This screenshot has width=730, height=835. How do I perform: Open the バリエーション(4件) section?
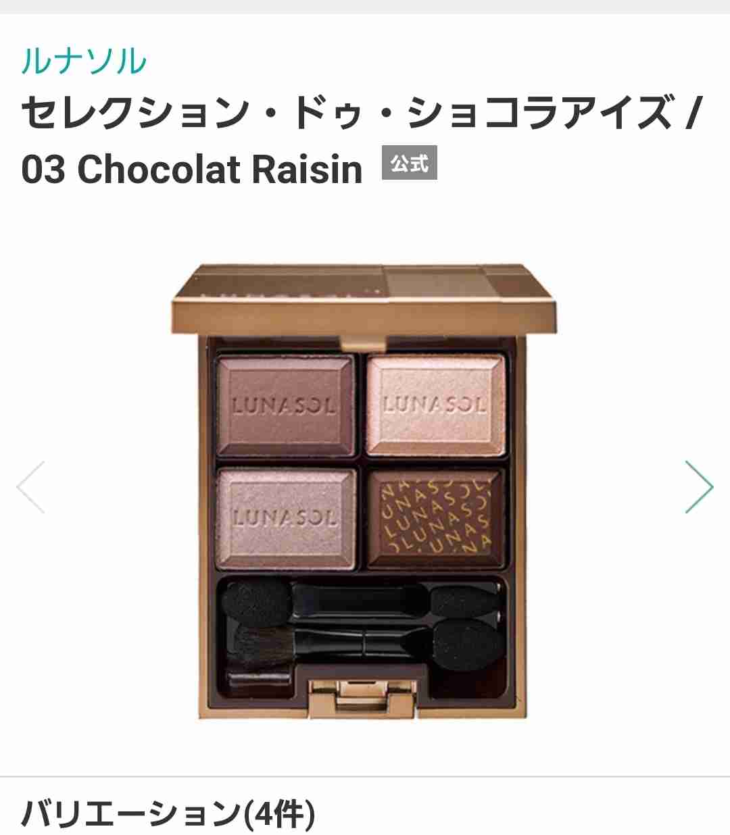click(168, 813)
